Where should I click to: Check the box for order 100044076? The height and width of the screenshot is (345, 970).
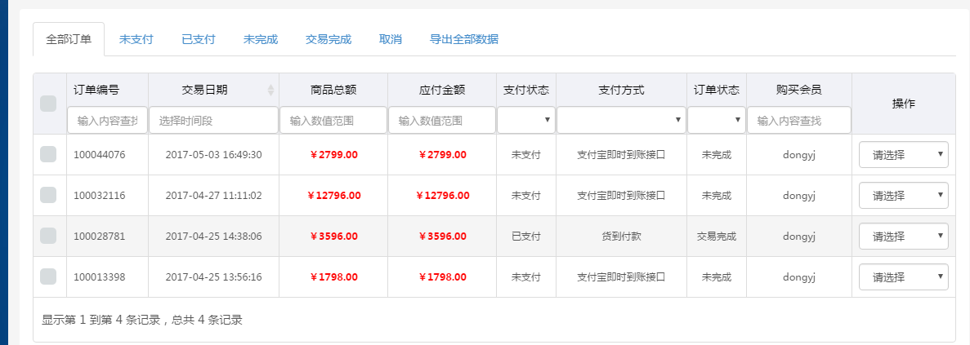(x=48, y=154)
